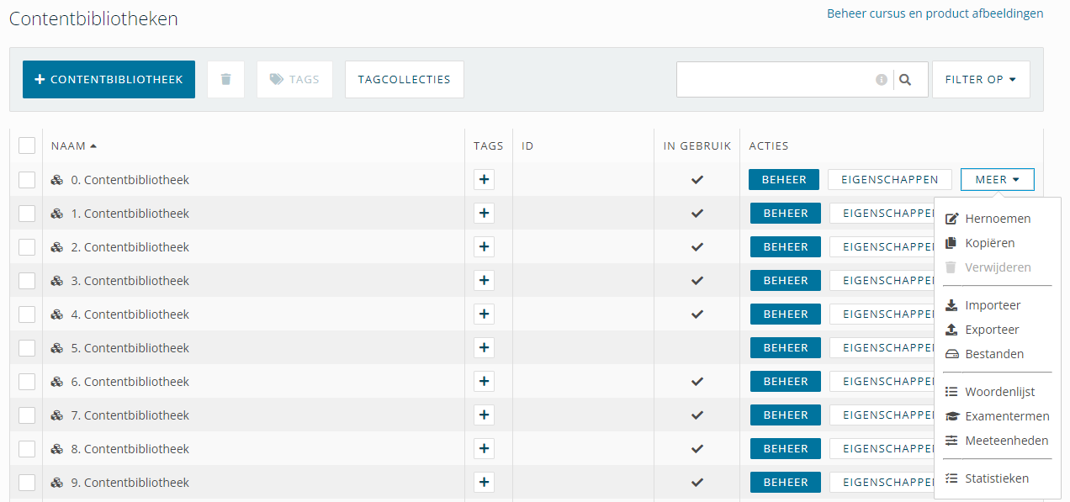Click the search magnifier icon
The height and width of the screenshot is (502, 1070).
tap(905, 80)
